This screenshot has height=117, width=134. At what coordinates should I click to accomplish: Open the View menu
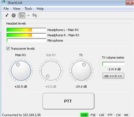click(17, 9)
